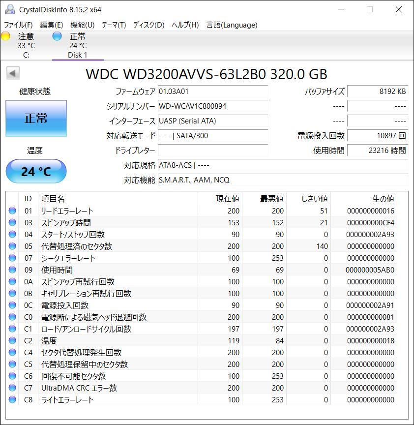This screenshot has height=425, width=414.
Task: Click the status dot for 電源断による磁気ヘッド退避回数 row
Action: [x=12, y=317]
